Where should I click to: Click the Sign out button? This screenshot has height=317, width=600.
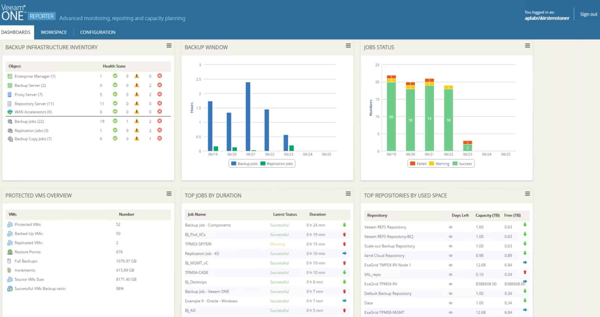(x=588, y=14)
